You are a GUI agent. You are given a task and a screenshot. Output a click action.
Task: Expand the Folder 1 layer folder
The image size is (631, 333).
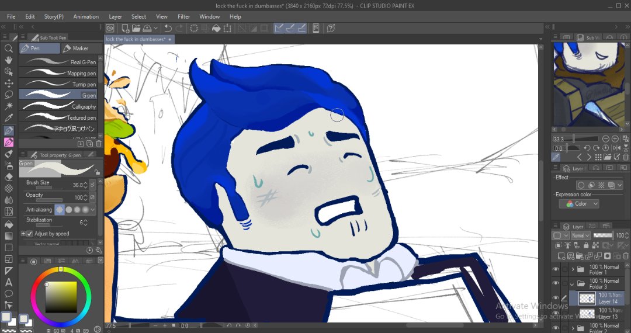(572, 269)
